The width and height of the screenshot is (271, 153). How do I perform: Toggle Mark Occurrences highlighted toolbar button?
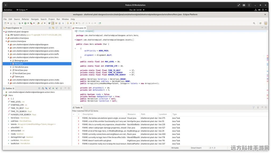click(x=53, y=23)
